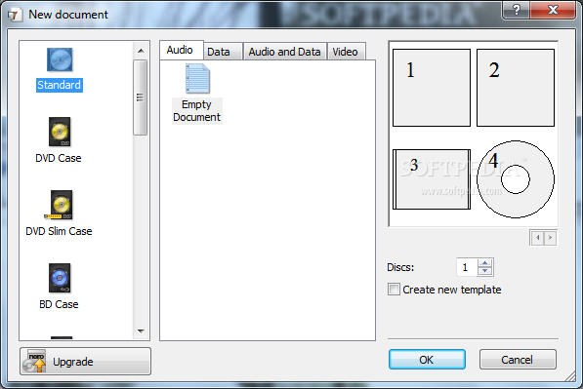Screen dimensions: 583x389
Task: Switch to the Audio tab
Action: point(182,50)
